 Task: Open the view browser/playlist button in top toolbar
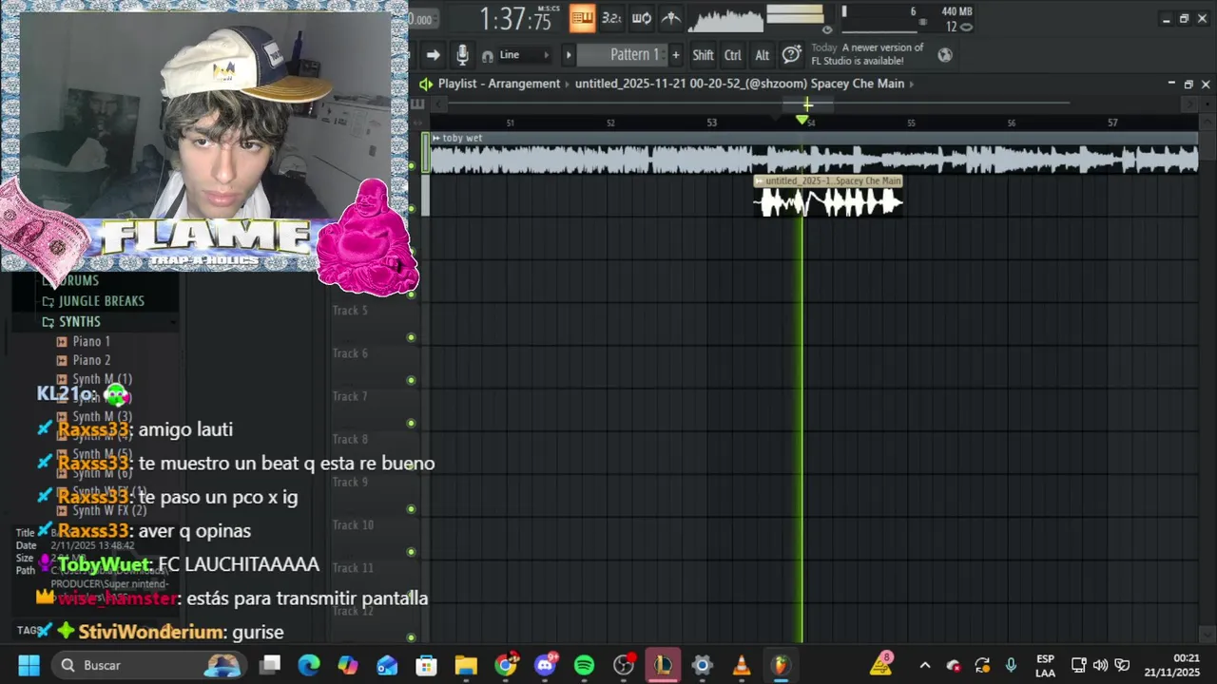click(x=582, y=17)
